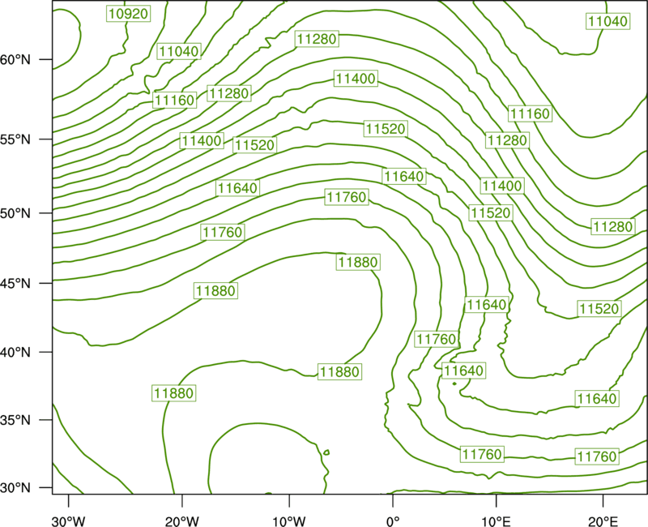Select the 30°W longitude axis label

pyautogui.click(x=69, y=521)
